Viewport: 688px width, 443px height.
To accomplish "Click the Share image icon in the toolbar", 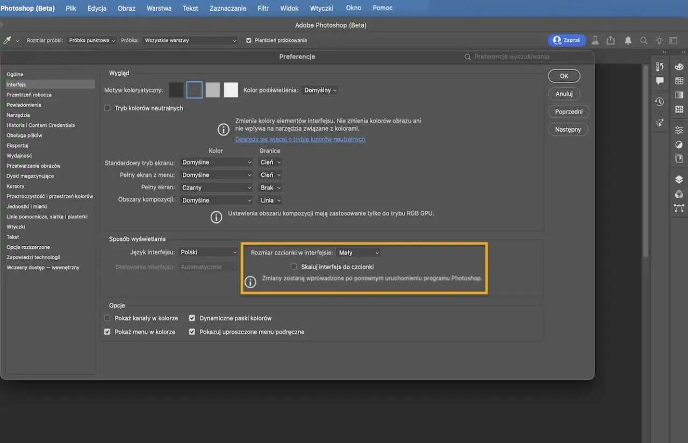I will (x=611, y=40).
